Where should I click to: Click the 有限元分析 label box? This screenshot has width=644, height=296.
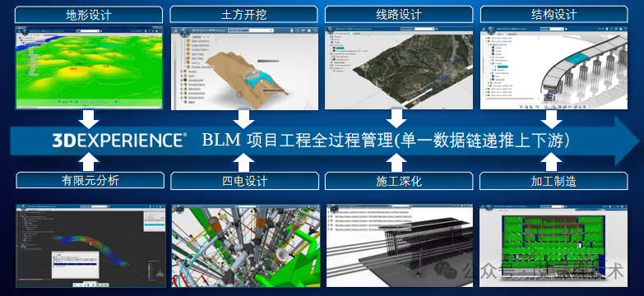[x=90, y=181]
